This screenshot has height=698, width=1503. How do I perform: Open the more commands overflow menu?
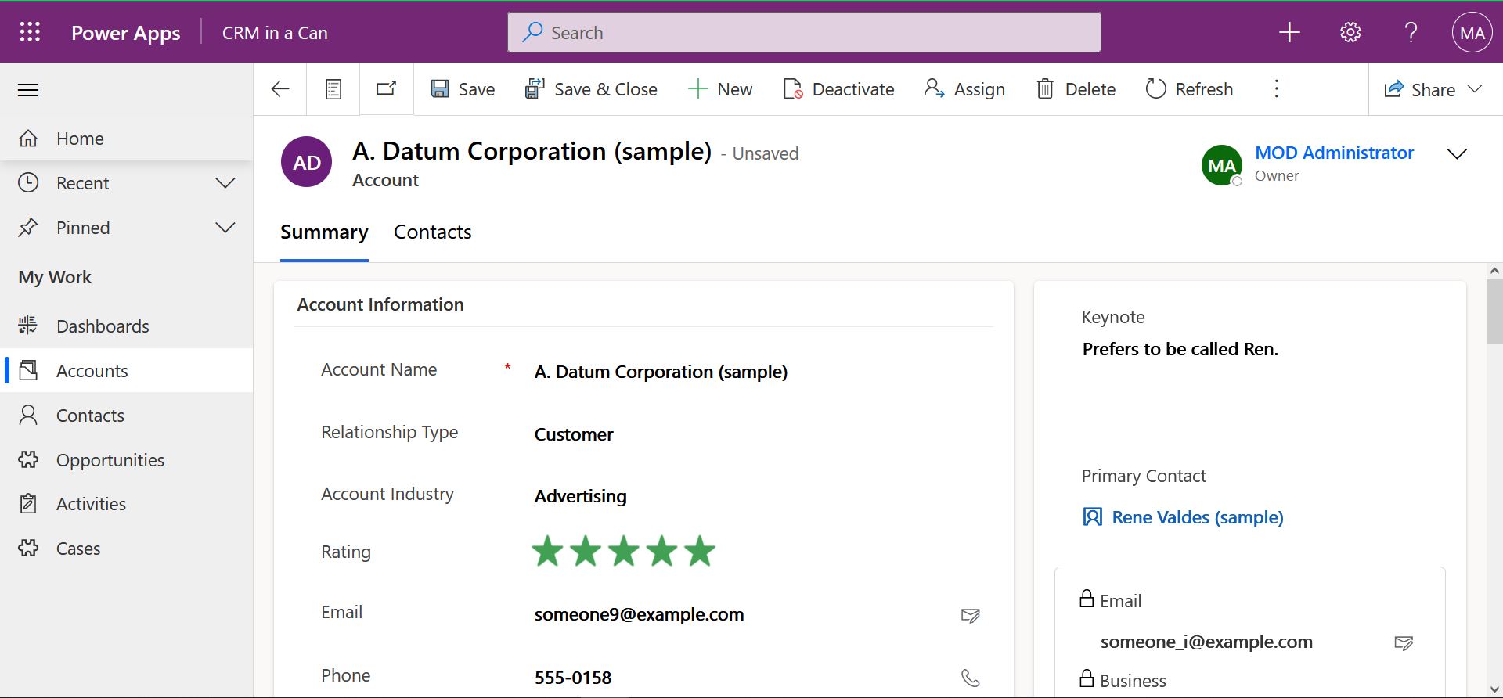tap(1277, 88)
